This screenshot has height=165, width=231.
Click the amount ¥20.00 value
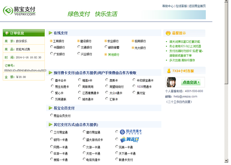tap(21, 77)
